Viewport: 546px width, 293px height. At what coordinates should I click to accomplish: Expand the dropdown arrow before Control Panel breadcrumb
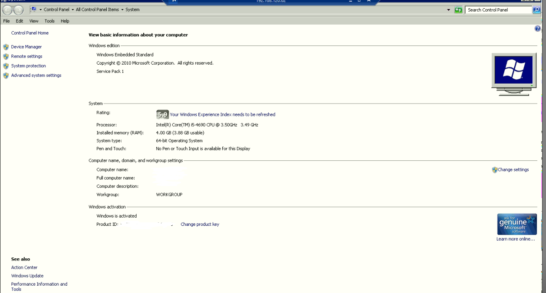click(x=40, y=10)
